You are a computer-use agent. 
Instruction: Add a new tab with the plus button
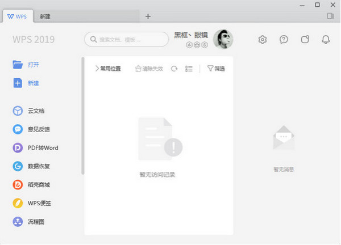tap(148, 16)
